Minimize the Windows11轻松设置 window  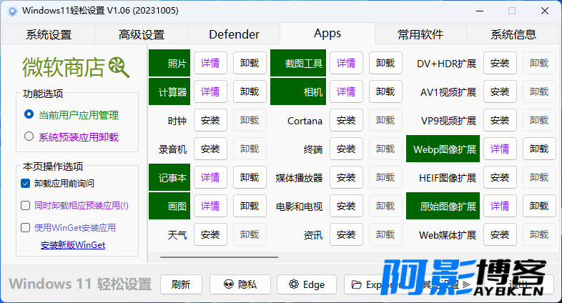(x=480, y=11)
